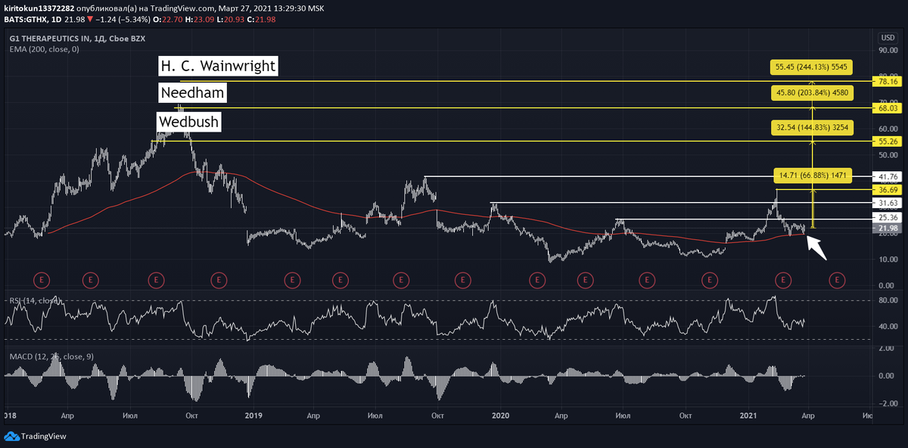Select the H. C. Wainwright text label
This screenshot has width=908, height=448.
[x=218, y=67]
